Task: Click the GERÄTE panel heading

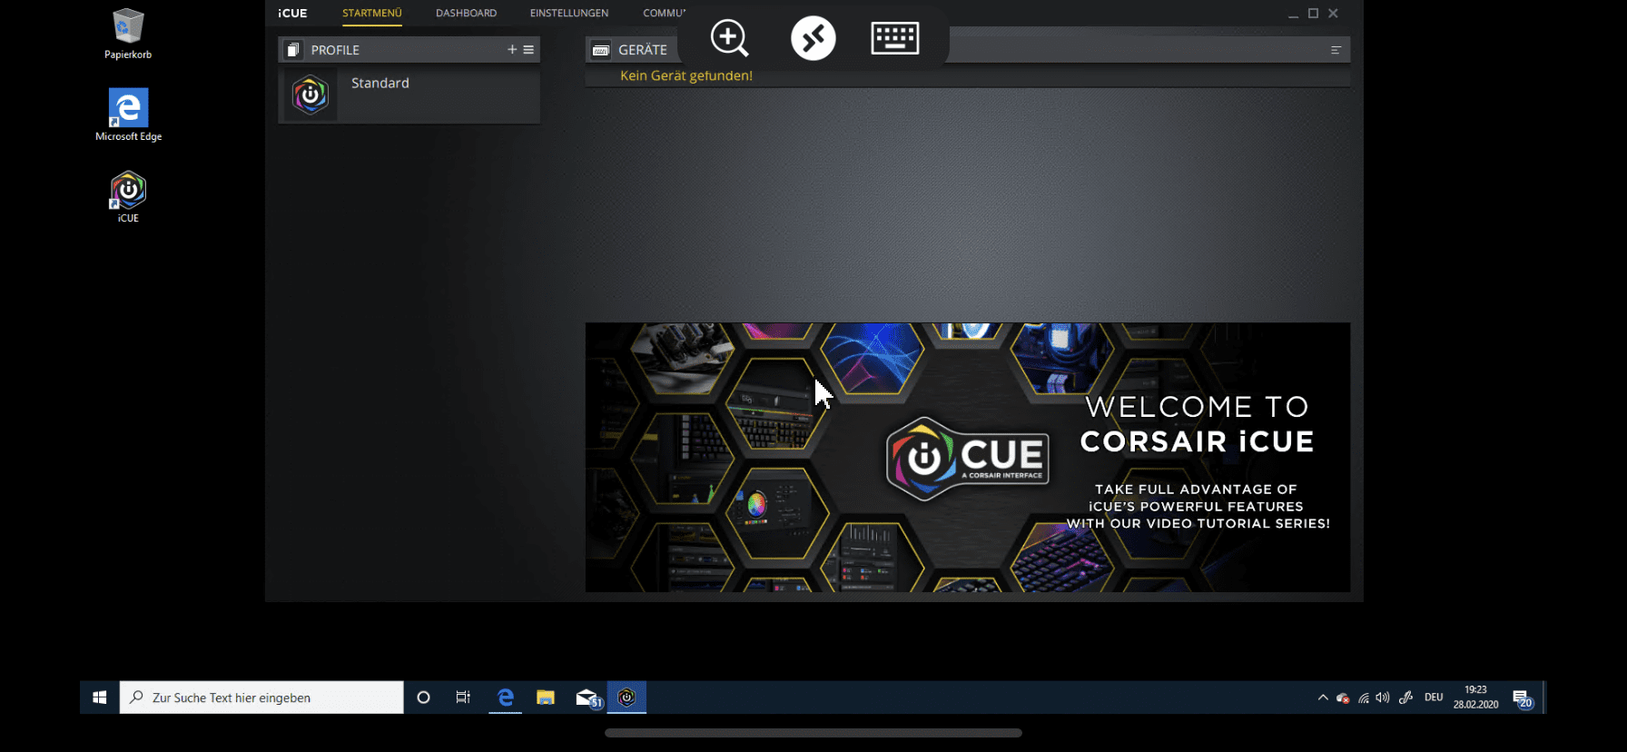Action: coord(643,50)
